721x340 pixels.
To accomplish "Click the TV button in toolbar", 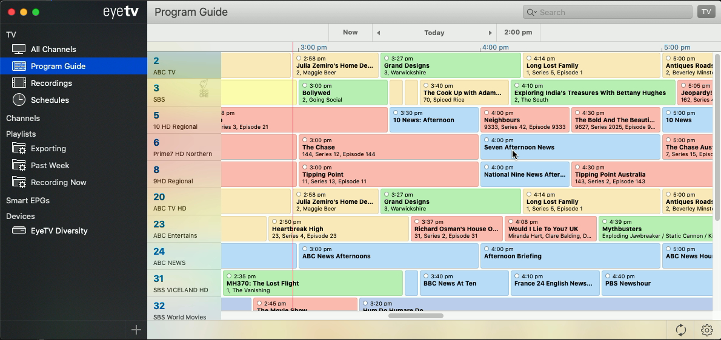I will click(x=706, y=12).
